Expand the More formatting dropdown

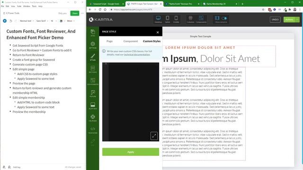click(x=71, y=21)
